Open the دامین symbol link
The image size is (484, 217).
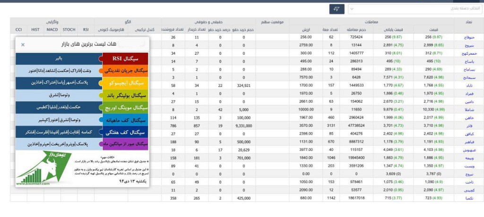(x=469, y=101)
